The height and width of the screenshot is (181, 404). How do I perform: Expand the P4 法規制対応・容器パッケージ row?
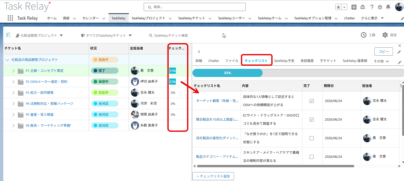pyautogui.click(x=14, y=104)
